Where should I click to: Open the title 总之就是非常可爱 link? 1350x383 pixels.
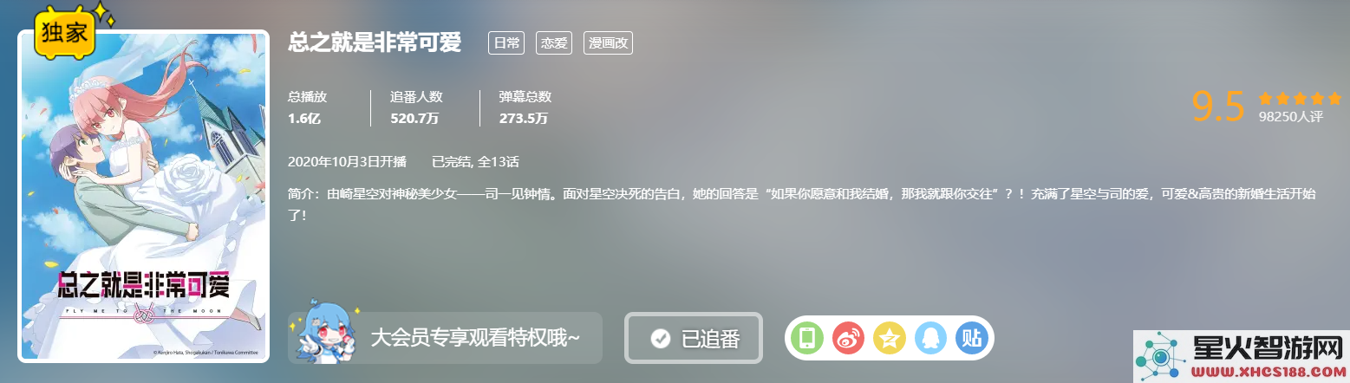coord(375,42)
